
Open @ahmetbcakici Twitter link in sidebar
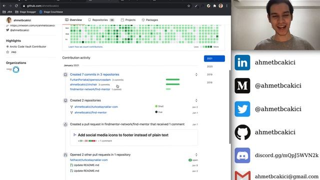click(x=19, y=30)
